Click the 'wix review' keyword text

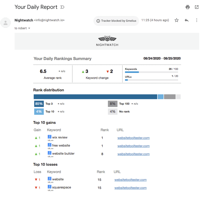point(60,137)
